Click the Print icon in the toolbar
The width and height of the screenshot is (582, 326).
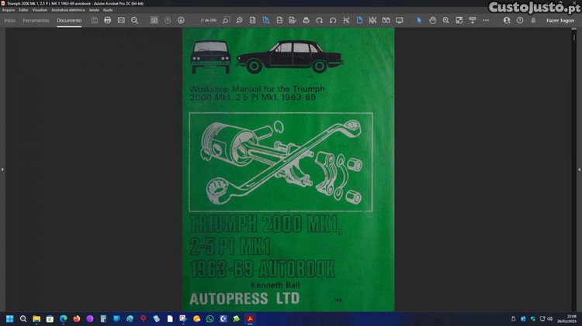click(108, 20)
